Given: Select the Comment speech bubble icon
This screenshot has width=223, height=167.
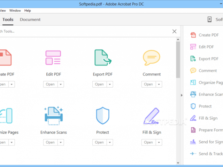Looking at the screenshot, I should 152,57.
